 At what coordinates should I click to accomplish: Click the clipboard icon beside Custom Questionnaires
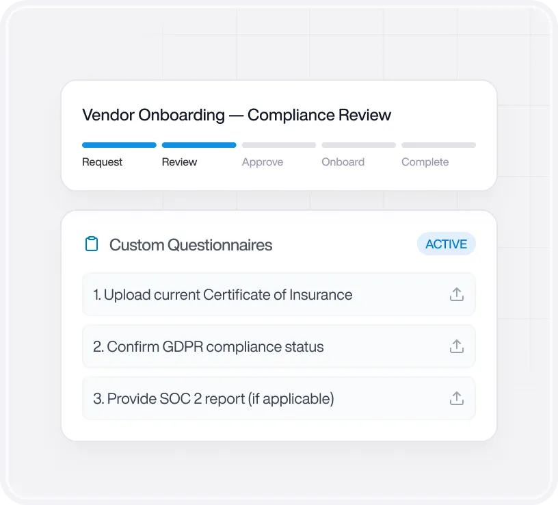coord(92,244)
